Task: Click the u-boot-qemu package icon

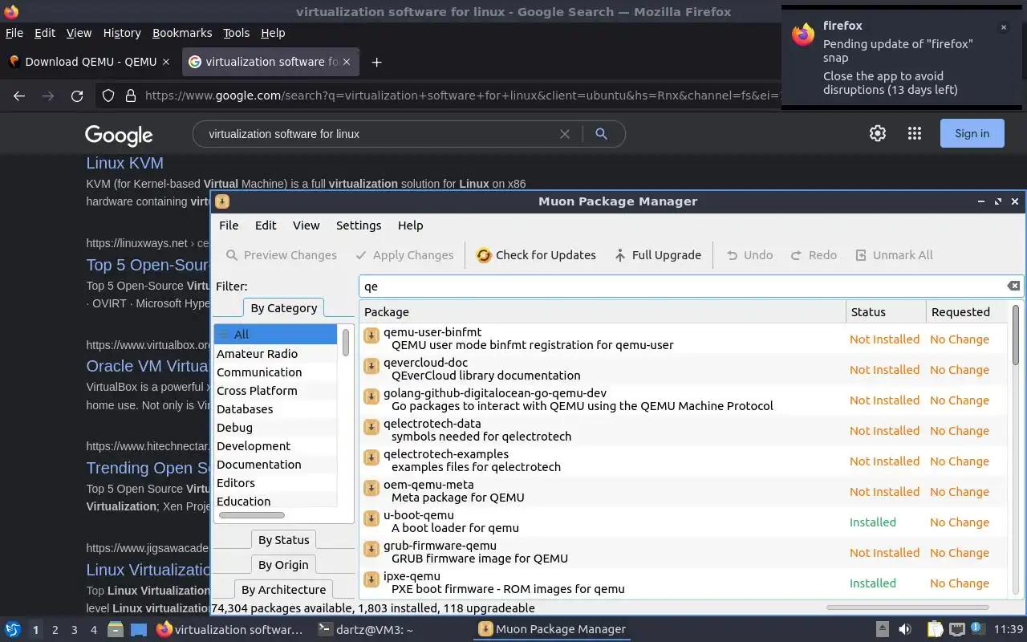Action: click(x=371, y=518)
